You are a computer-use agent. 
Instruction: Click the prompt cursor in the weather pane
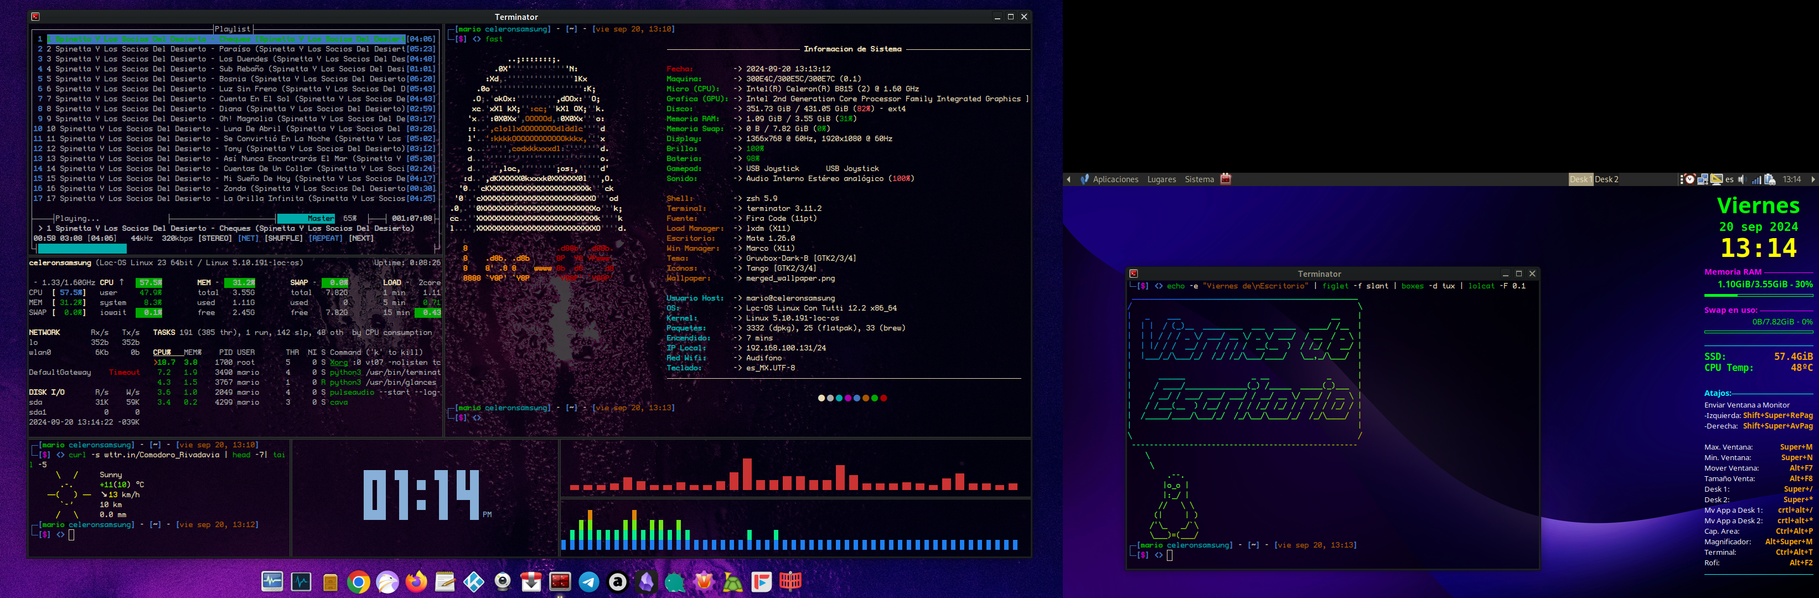pyautogui.click(x=71, y=535)
